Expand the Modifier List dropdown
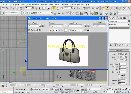The image size is (131, 94). (119, 25)
